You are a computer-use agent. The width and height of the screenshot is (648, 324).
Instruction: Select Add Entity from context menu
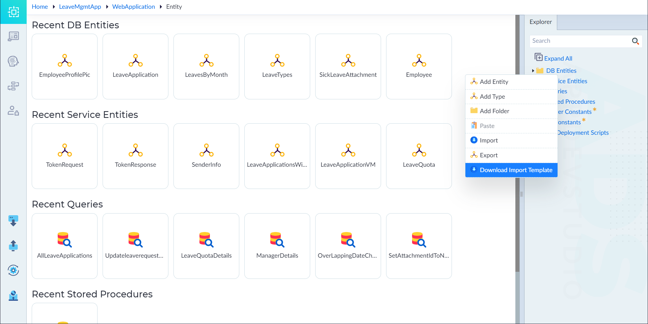tap(511, 82)
